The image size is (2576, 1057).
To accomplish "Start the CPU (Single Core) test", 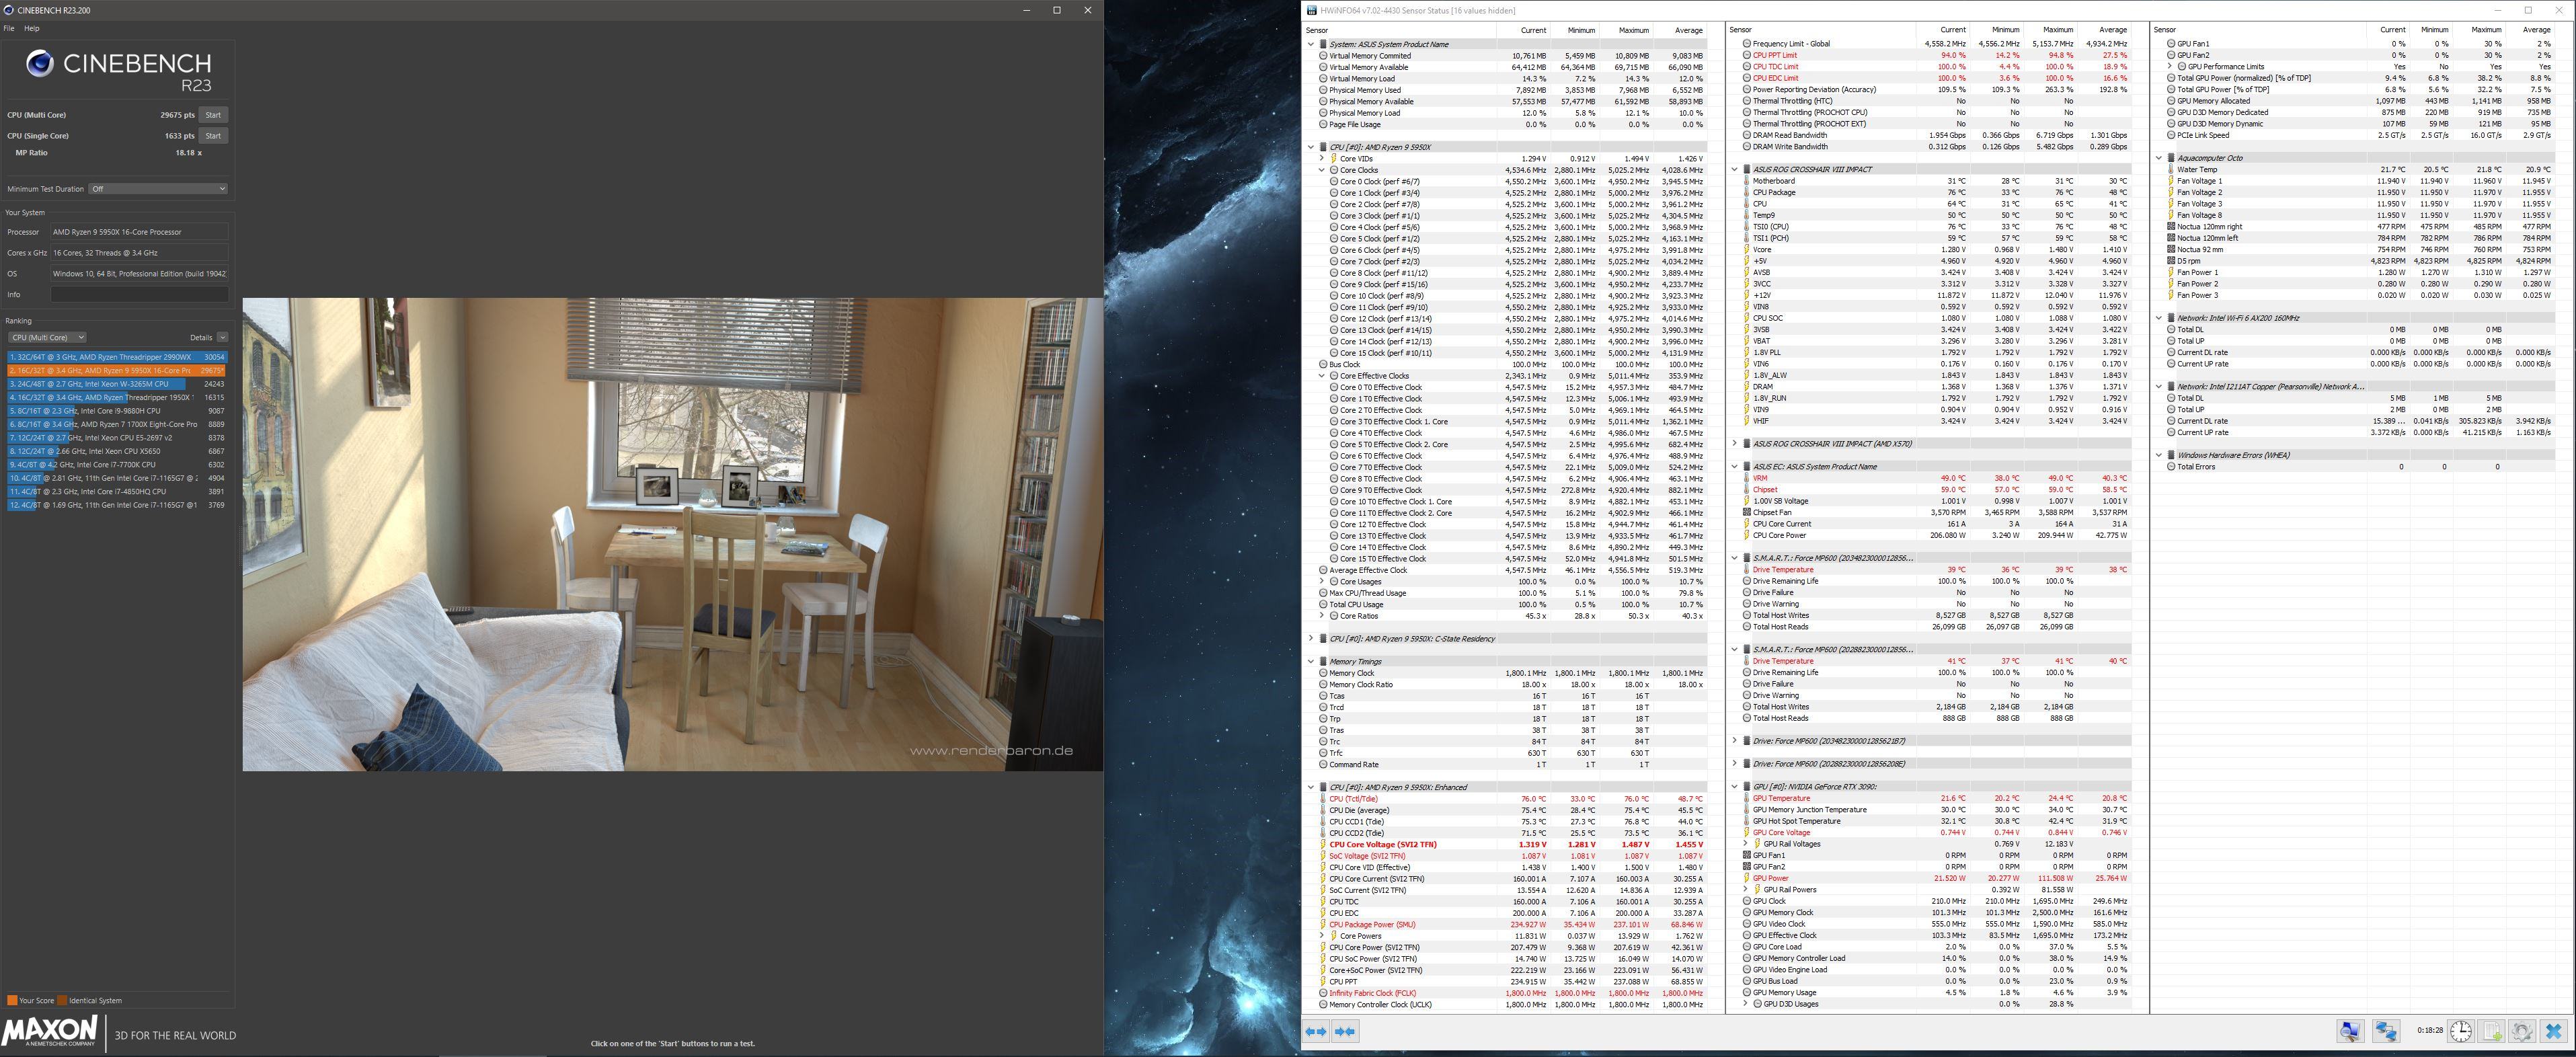I will [x=213, y=136].
